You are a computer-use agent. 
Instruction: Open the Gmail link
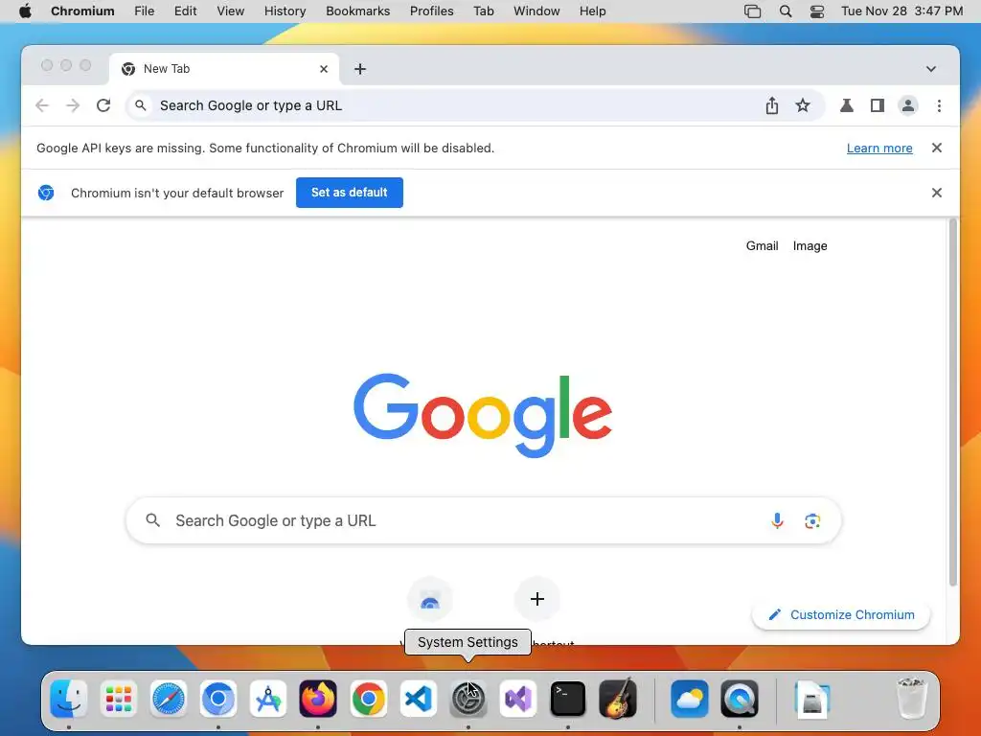[x=762, y=246]
